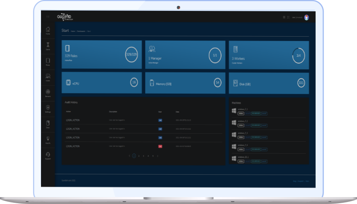Open Sensors from the sidebar
357x204 pixels.
pos(48,93)
